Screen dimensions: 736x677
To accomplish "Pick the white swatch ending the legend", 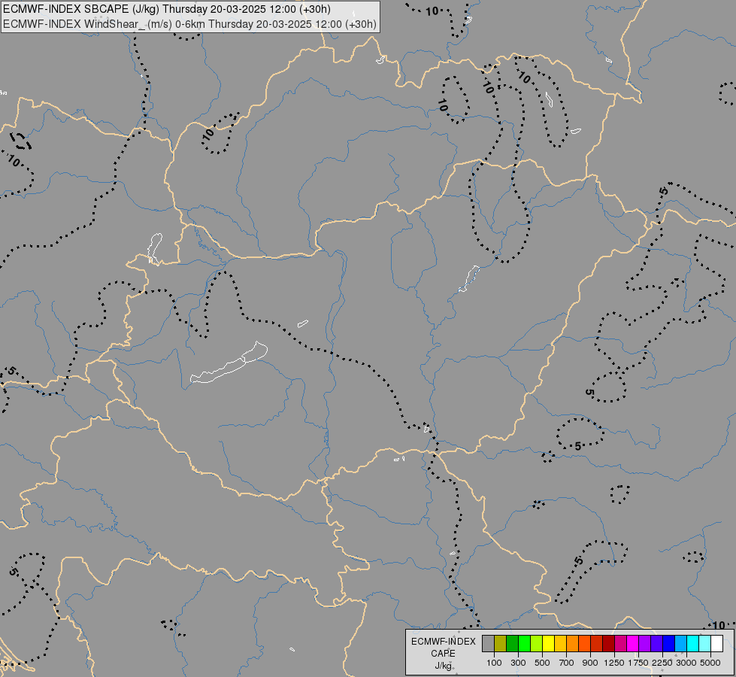I will point(716,643).
